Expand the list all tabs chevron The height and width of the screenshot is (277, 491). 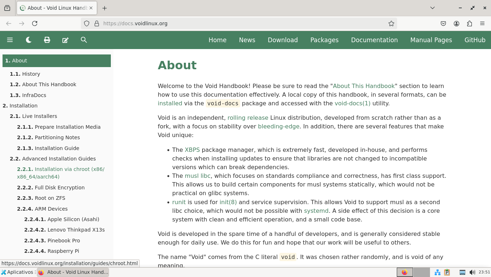(x=432, y=8)
